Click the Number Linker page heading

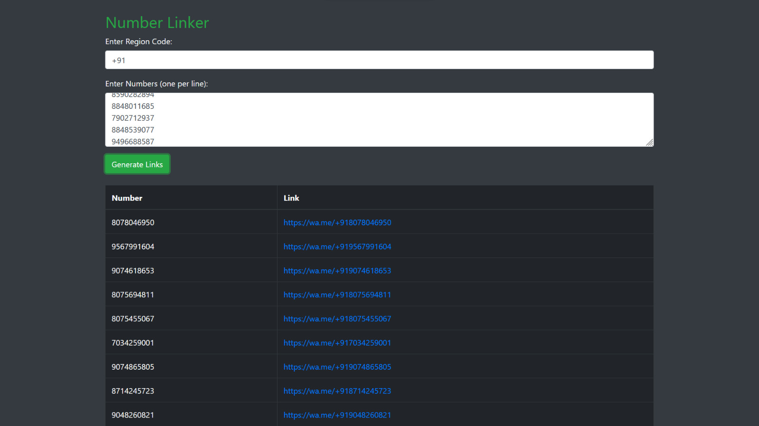(157, 22)
